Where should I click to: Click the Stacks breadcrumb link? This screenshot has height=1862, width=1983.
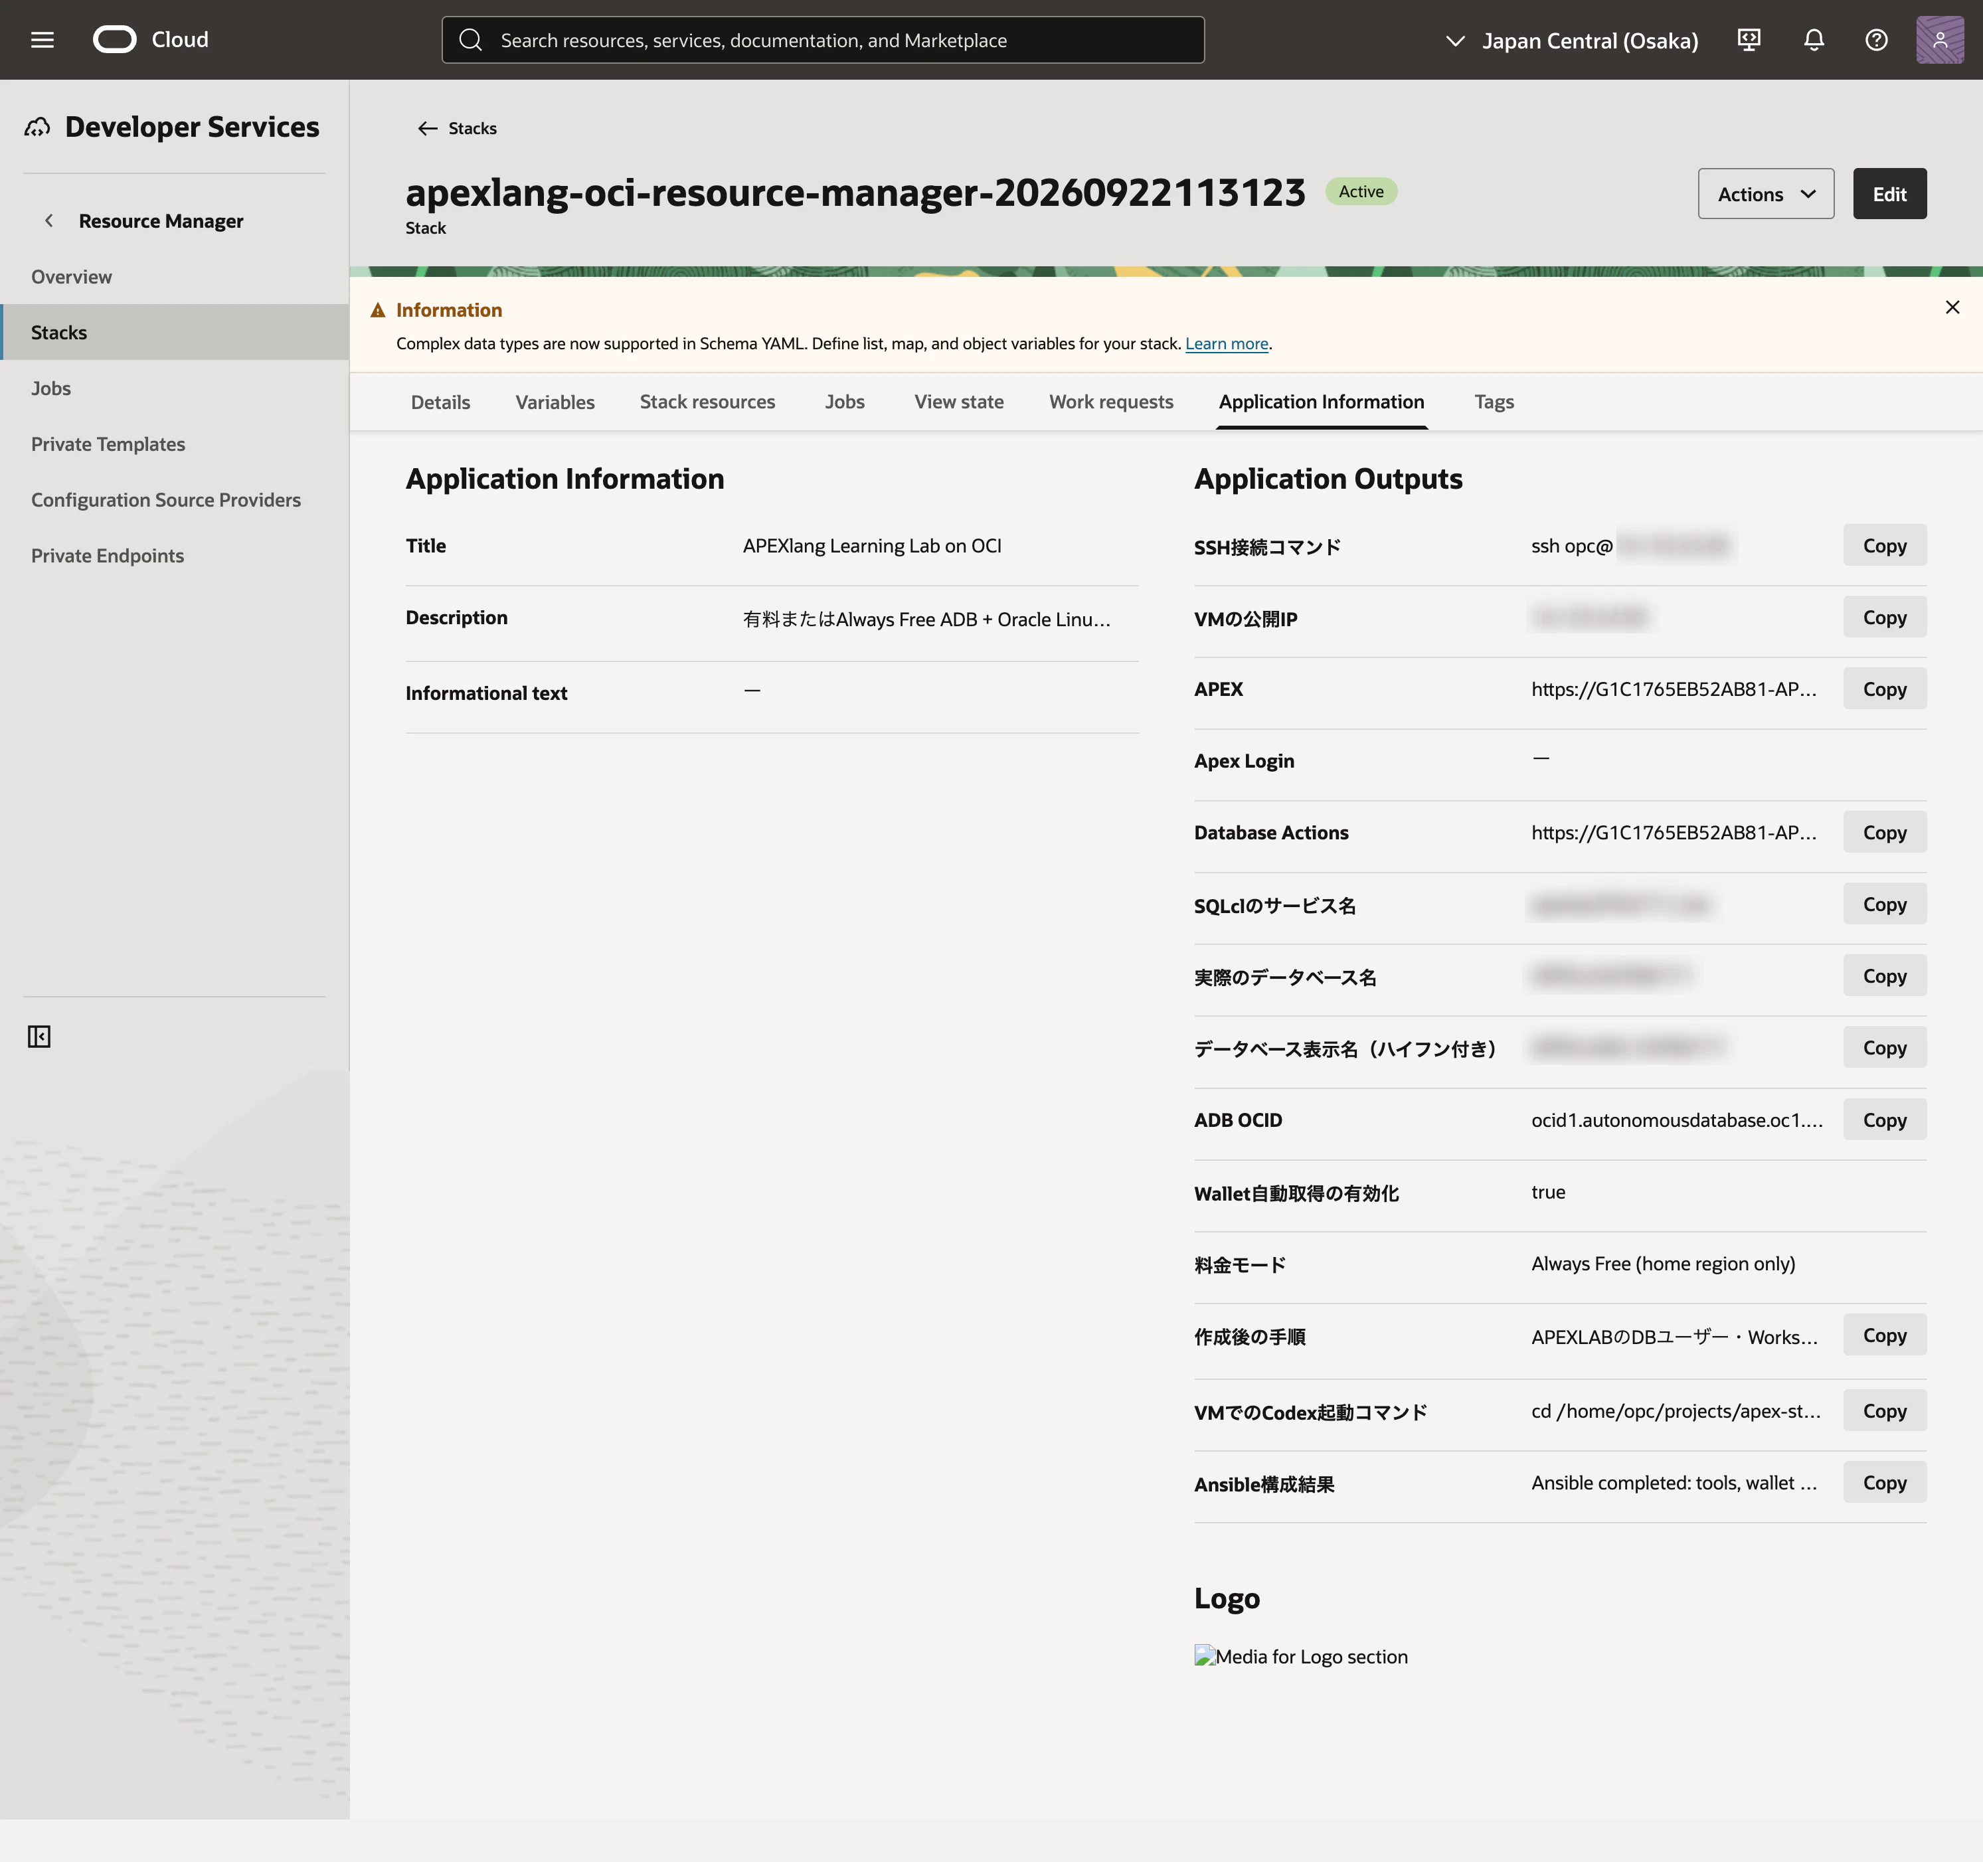point(472,129)
